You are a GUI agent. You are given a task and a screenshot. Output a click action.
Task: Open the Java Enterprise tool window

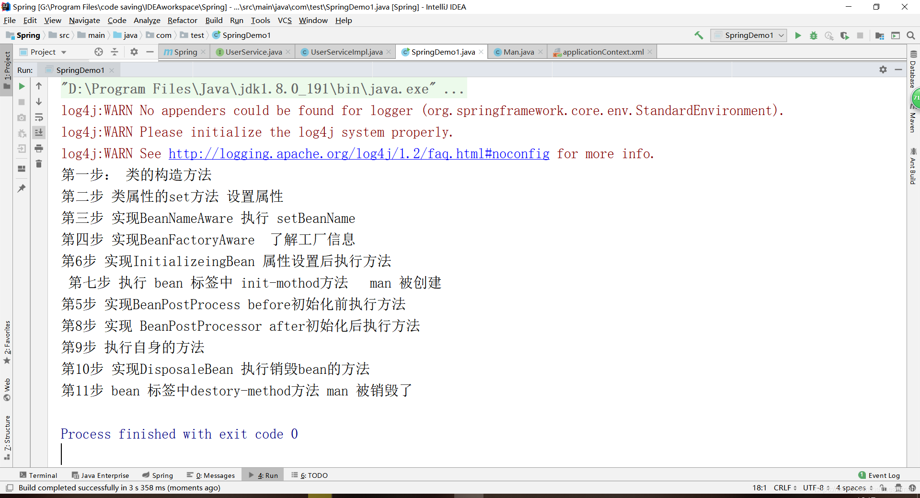(x=100, y=475)
